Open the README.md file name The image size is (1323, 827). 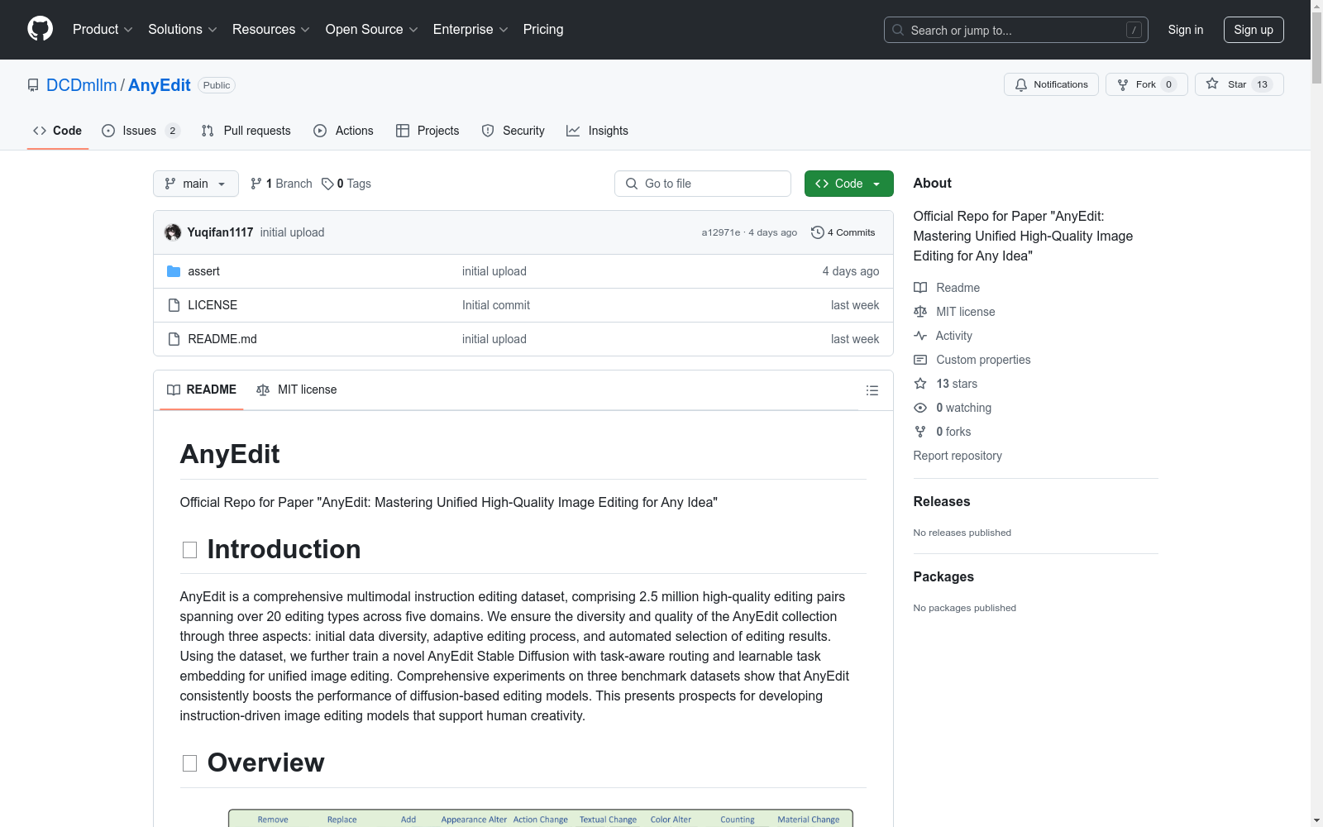click(222, 339)
